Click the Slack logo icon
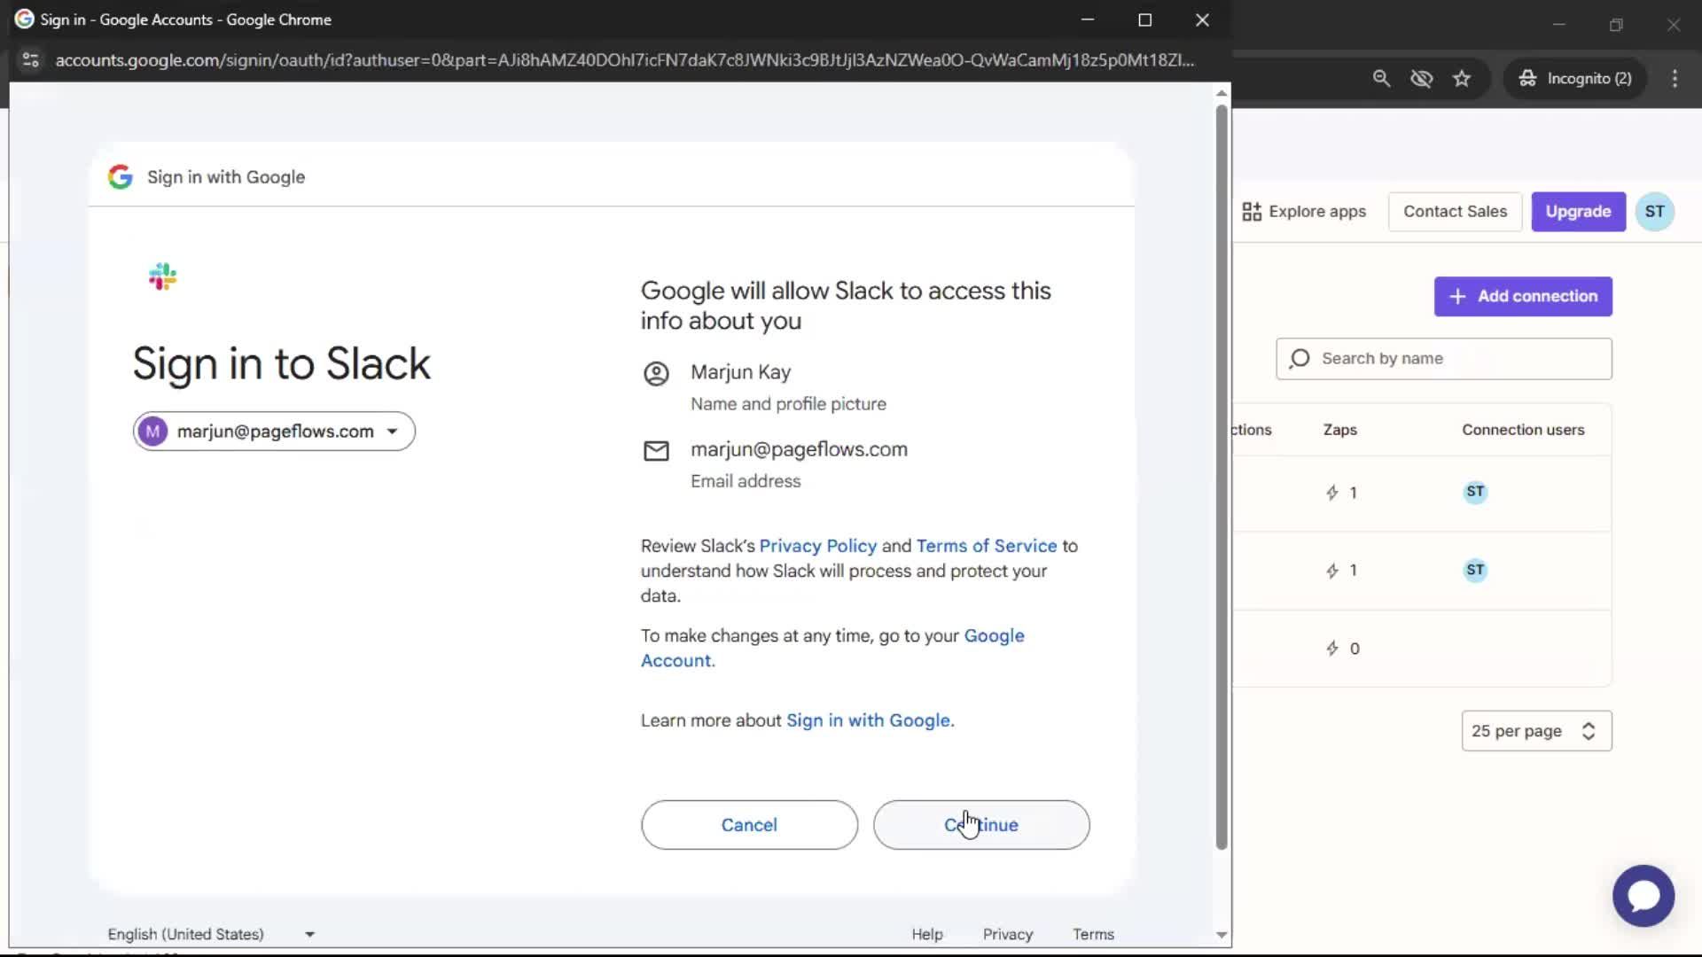Image resolution: width=1702 pixels, height=957 pixels. click(163, 276)
